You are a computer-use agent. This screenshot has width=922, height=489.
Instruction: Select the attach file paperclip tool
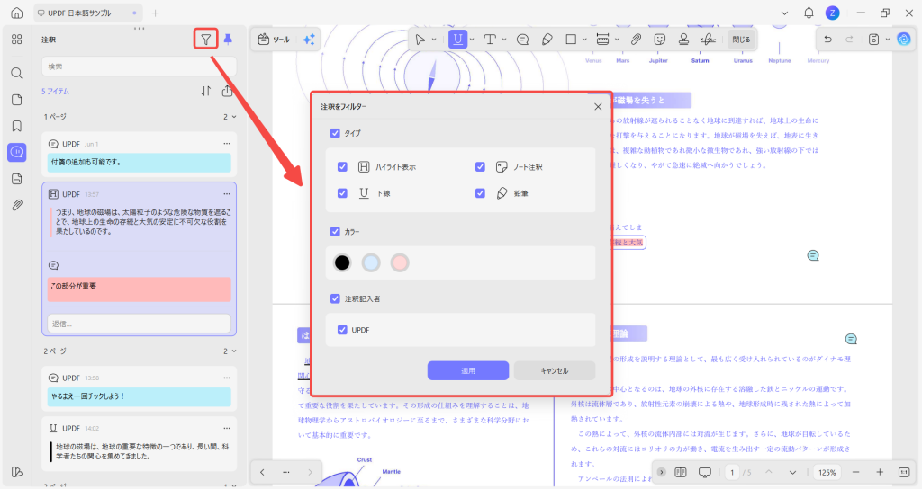point(636,40)
